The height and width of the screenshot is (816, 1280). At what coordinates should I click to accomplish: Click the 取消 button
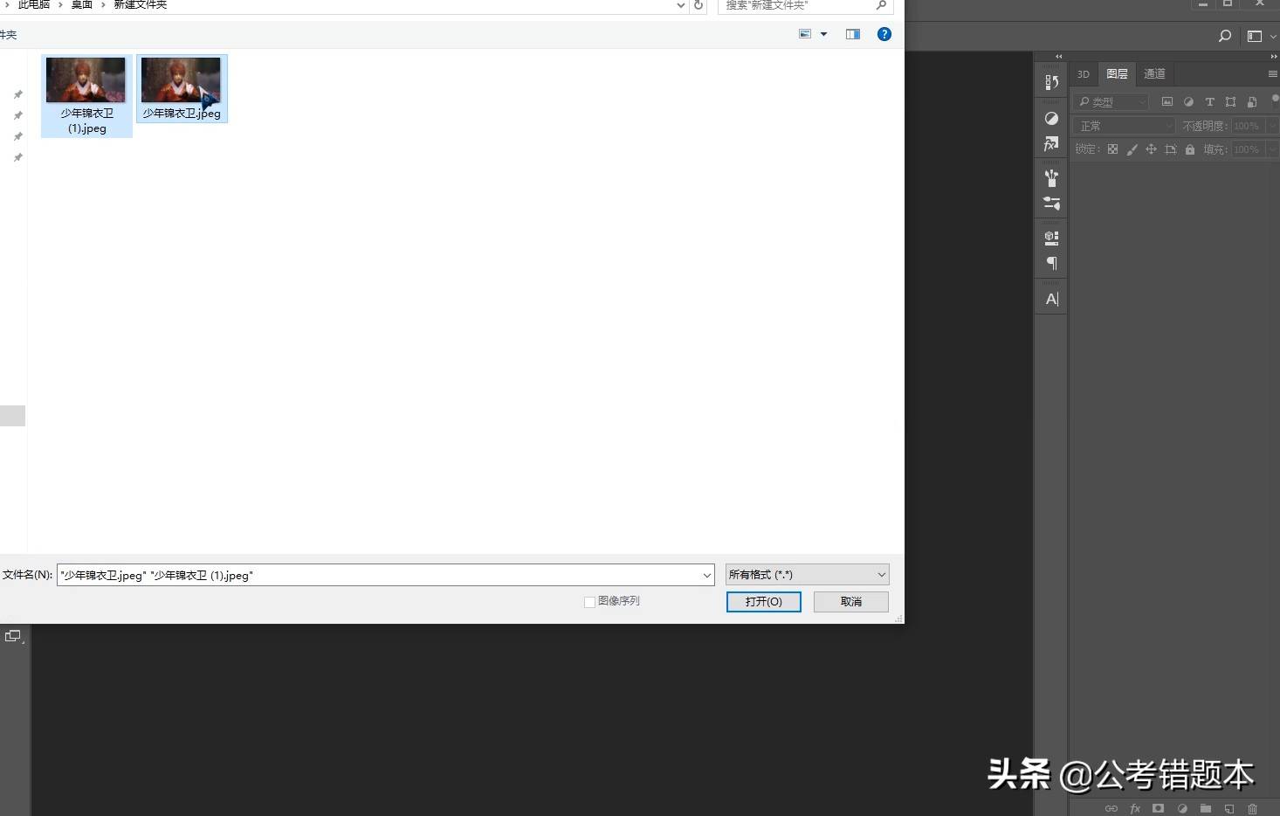[850, 602]
